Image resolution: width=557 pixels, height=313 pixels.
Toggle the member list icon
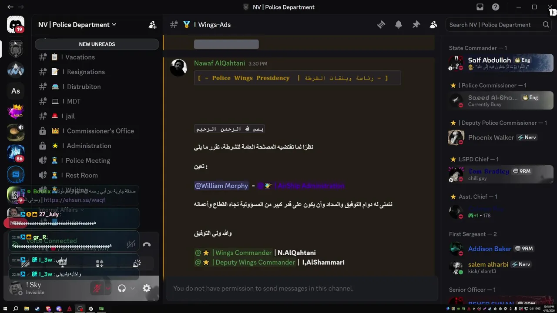tap(433, 25)
